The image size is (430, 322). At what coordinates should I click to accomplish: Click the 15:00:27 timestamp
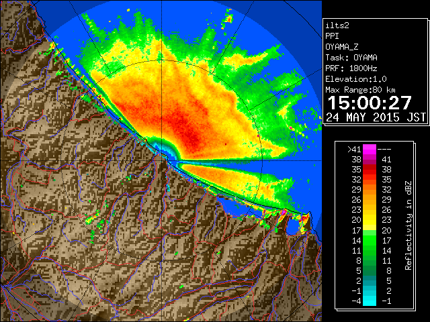(370, 103)
